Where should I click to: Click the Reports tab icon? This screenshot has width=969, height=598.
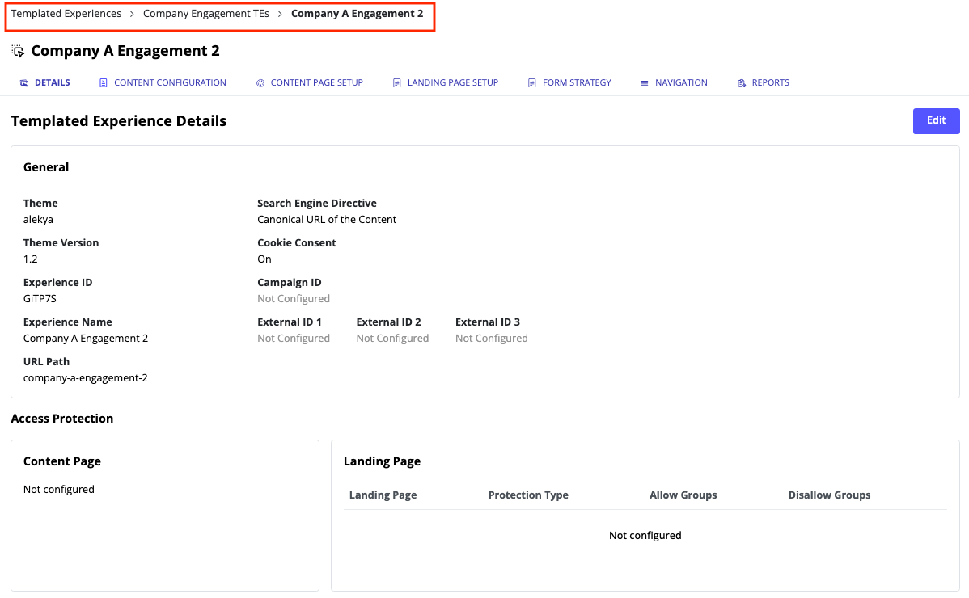740,82
